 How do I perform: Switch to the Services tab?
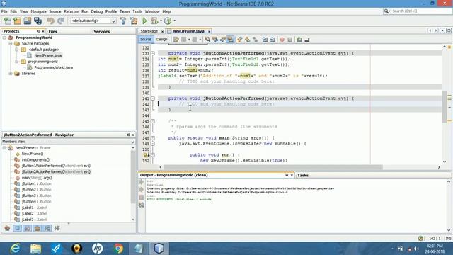(x=102, y=31)
